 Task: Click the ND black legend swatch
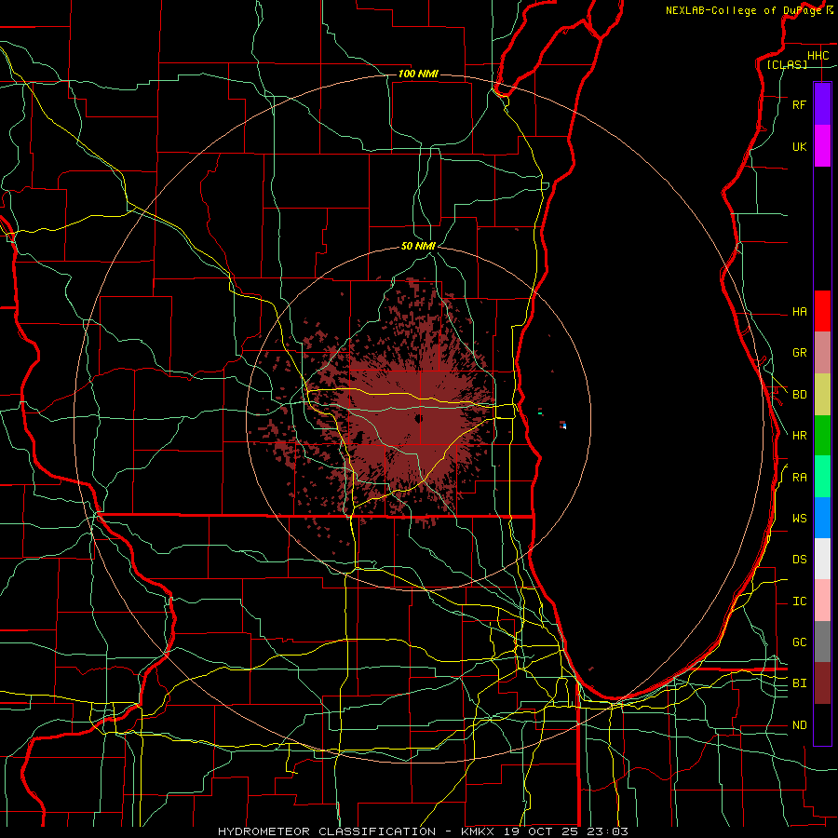point(822,724)
